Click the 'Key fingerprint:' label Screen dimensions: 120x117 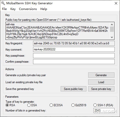tap(14, 43)
